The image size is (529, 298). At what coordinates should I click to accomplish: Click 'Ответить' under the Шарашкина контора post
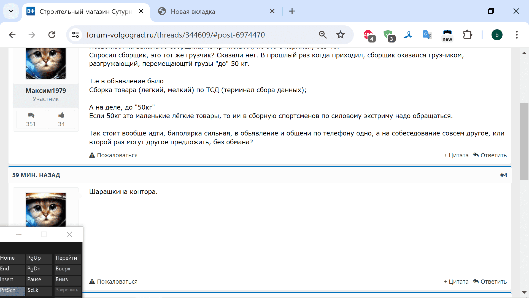pyautogui.click(x=490, y=281)
